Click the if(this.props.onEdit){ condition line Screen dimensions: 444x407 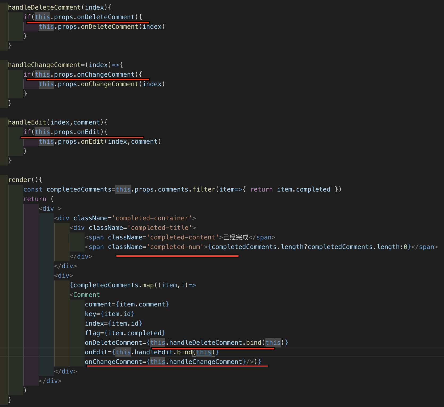65,132
